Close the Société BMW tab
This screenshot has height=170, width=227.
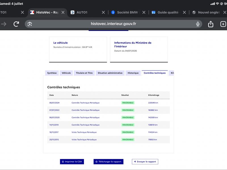144,12
